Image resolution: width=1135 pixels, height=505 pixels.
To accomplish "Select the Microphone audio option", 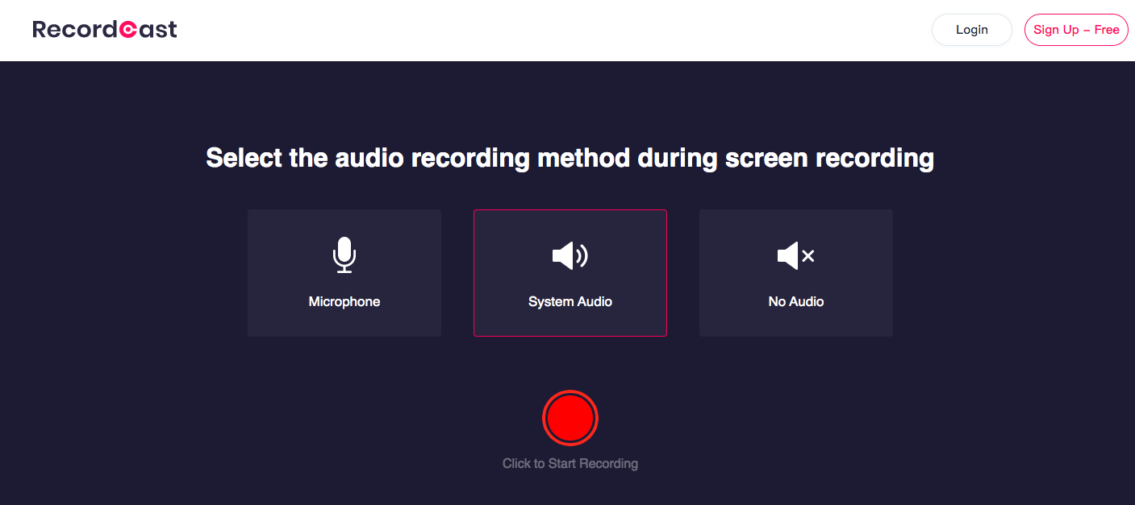I will tap(344, 273).
